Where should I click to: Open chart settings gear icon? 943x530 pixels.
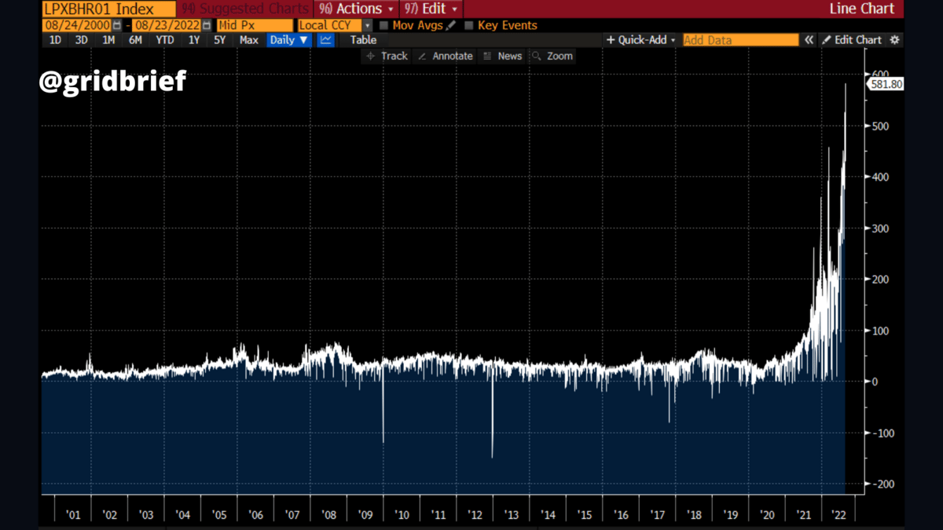pyautogui.click(x=894, y=40)
